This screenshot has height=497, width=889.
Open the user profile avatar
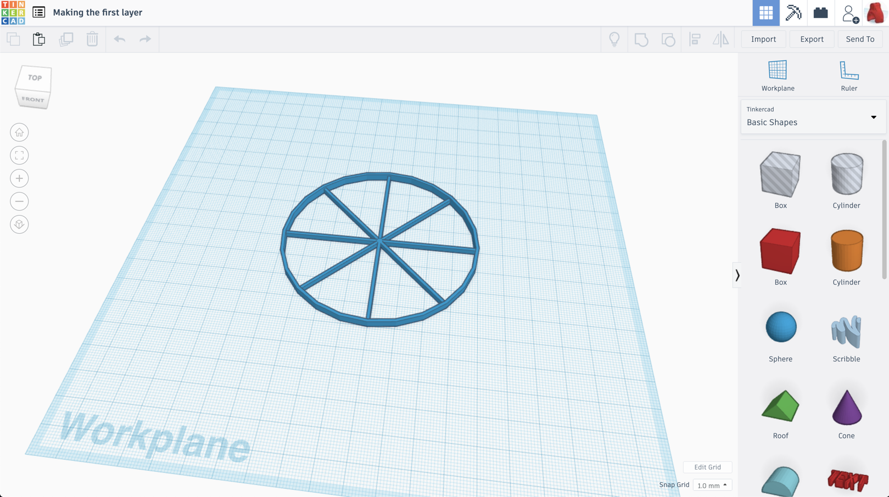pos(875,13)
